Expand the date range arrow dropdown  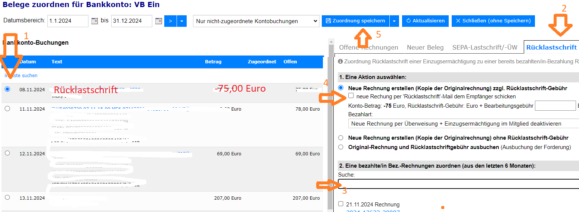[x=182, y=21]
